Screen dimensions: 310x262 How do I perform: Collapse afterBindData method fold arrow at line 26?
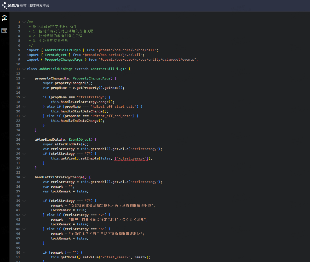coord(24,140)
